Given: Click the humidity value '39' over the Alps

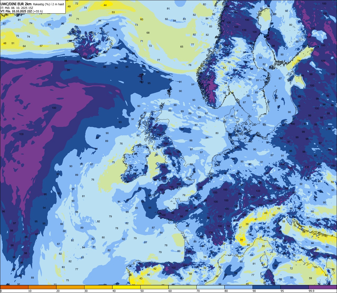Looking at the screenshot, I should 247,224.
